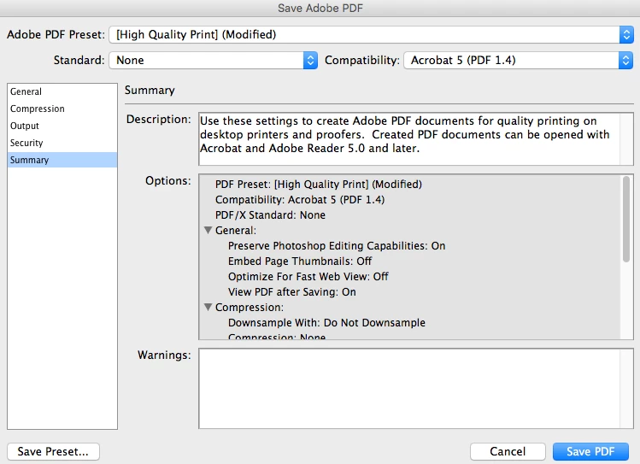Screen dimensions: 640x464
Task: Click the Options list scrollbar thumb
Action: click(x=626, y=219)
